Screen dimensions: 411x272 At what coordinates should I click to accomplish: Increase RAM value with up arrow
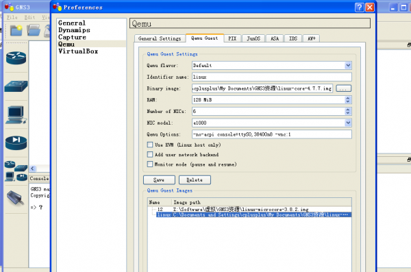point(348,98)
